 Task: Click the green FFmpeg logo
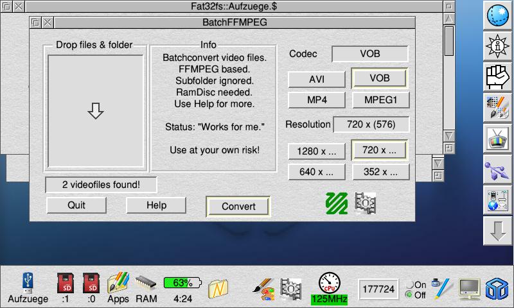coord(336,203)
